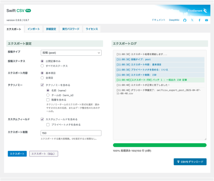This screenshot has height=181, width=214.
Task: Open the GitHub icon link
Action: click(x=185, y=20)
